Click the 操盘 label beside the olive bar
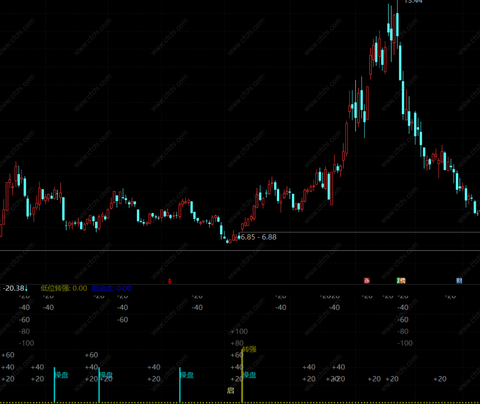 pyautogui.click(x=250, y=375)
